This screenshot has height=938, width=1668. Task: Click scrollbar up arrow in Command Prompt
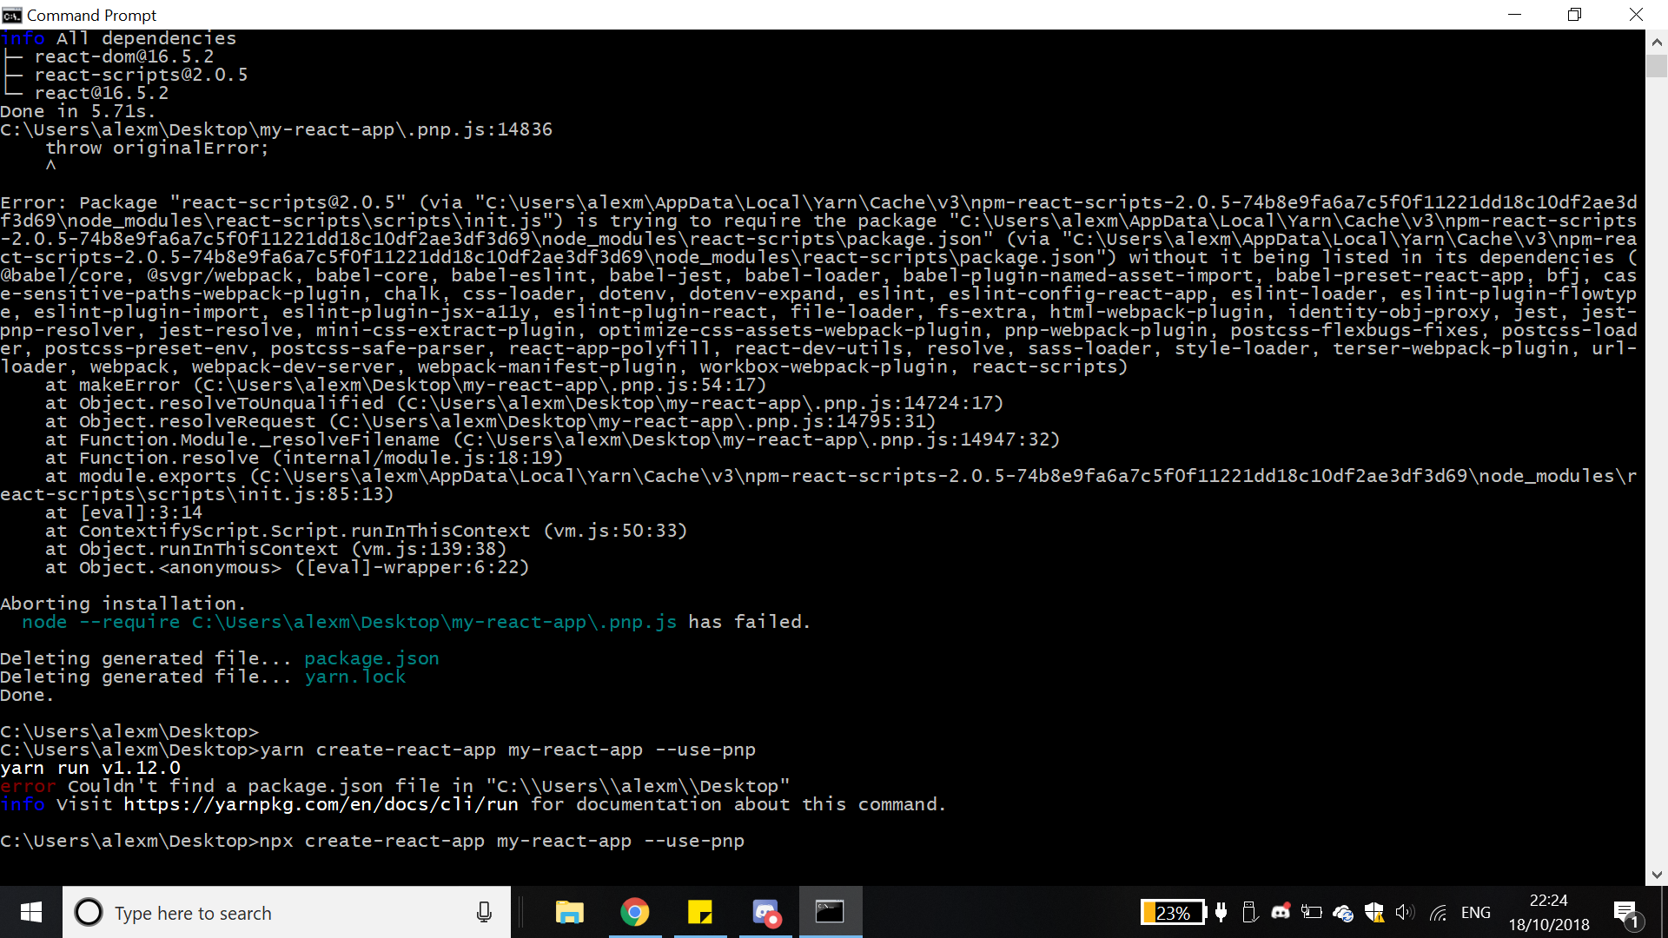coord(1657,41)
